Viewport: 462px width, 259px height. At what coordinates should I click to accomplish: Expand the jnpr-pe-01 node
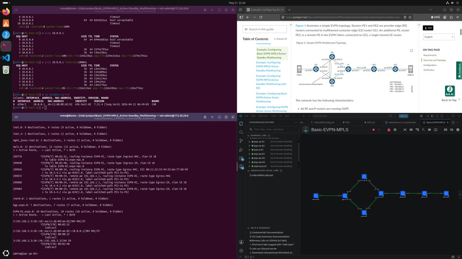click(x=249, y=154)
